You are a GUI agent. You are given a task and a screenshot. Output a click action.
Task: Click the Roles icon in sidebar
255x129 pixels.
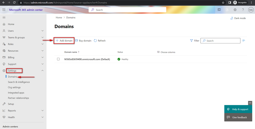pos(4,44)
